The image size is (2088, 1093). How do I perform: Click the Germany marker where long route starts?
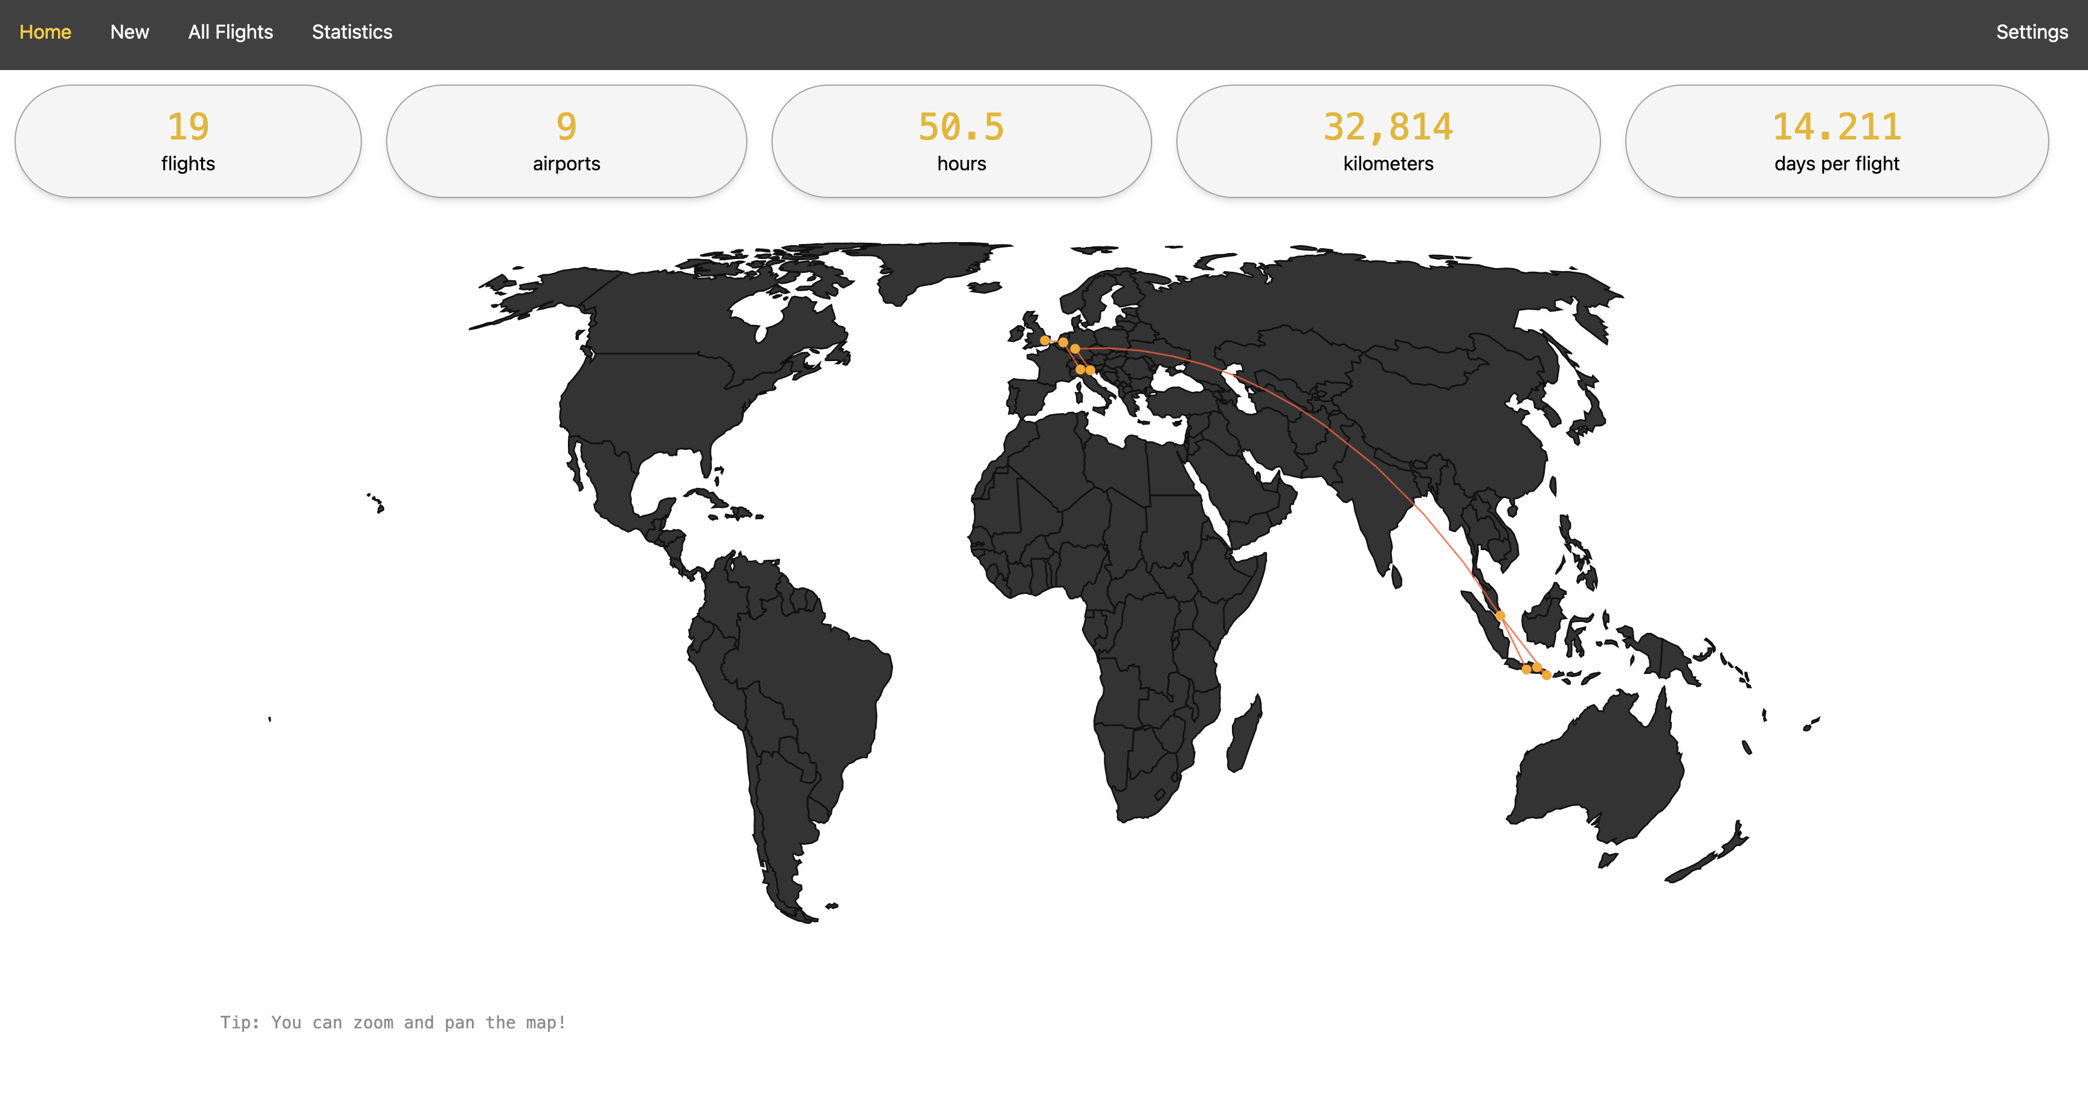tap(1075, 349)
